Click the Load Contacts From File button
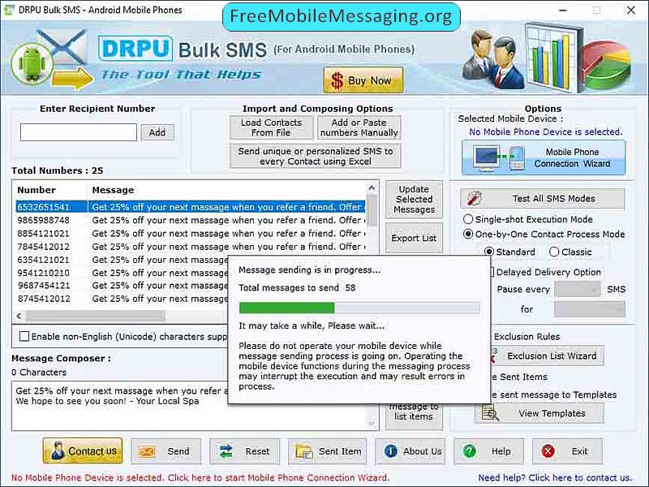649x487 pixels. (271, 127)
